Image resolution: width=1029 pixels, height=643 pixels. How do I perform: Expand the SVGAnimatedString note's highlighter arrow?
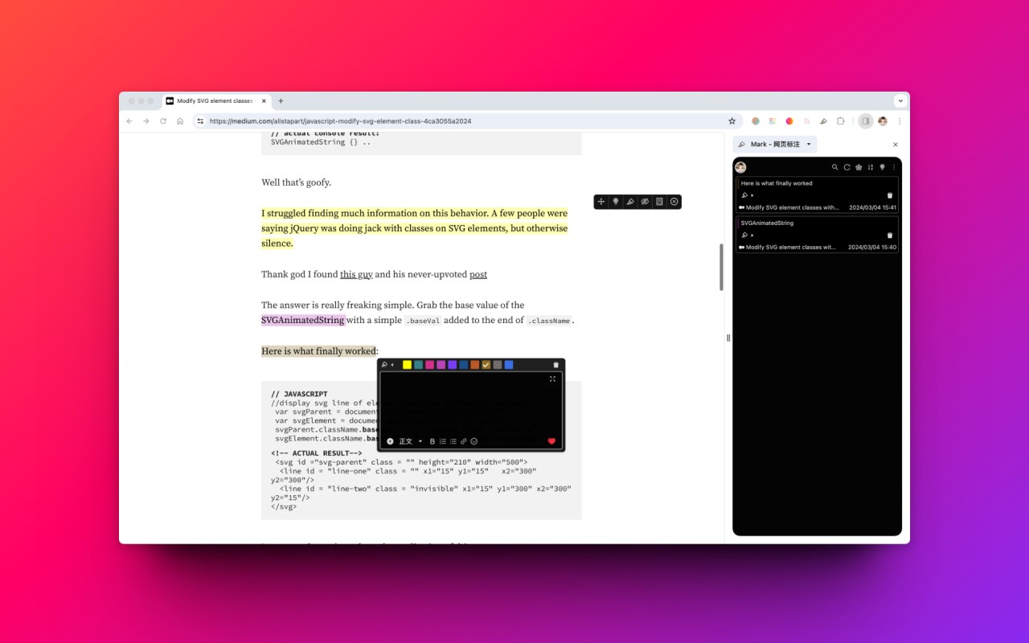point(752,235)
